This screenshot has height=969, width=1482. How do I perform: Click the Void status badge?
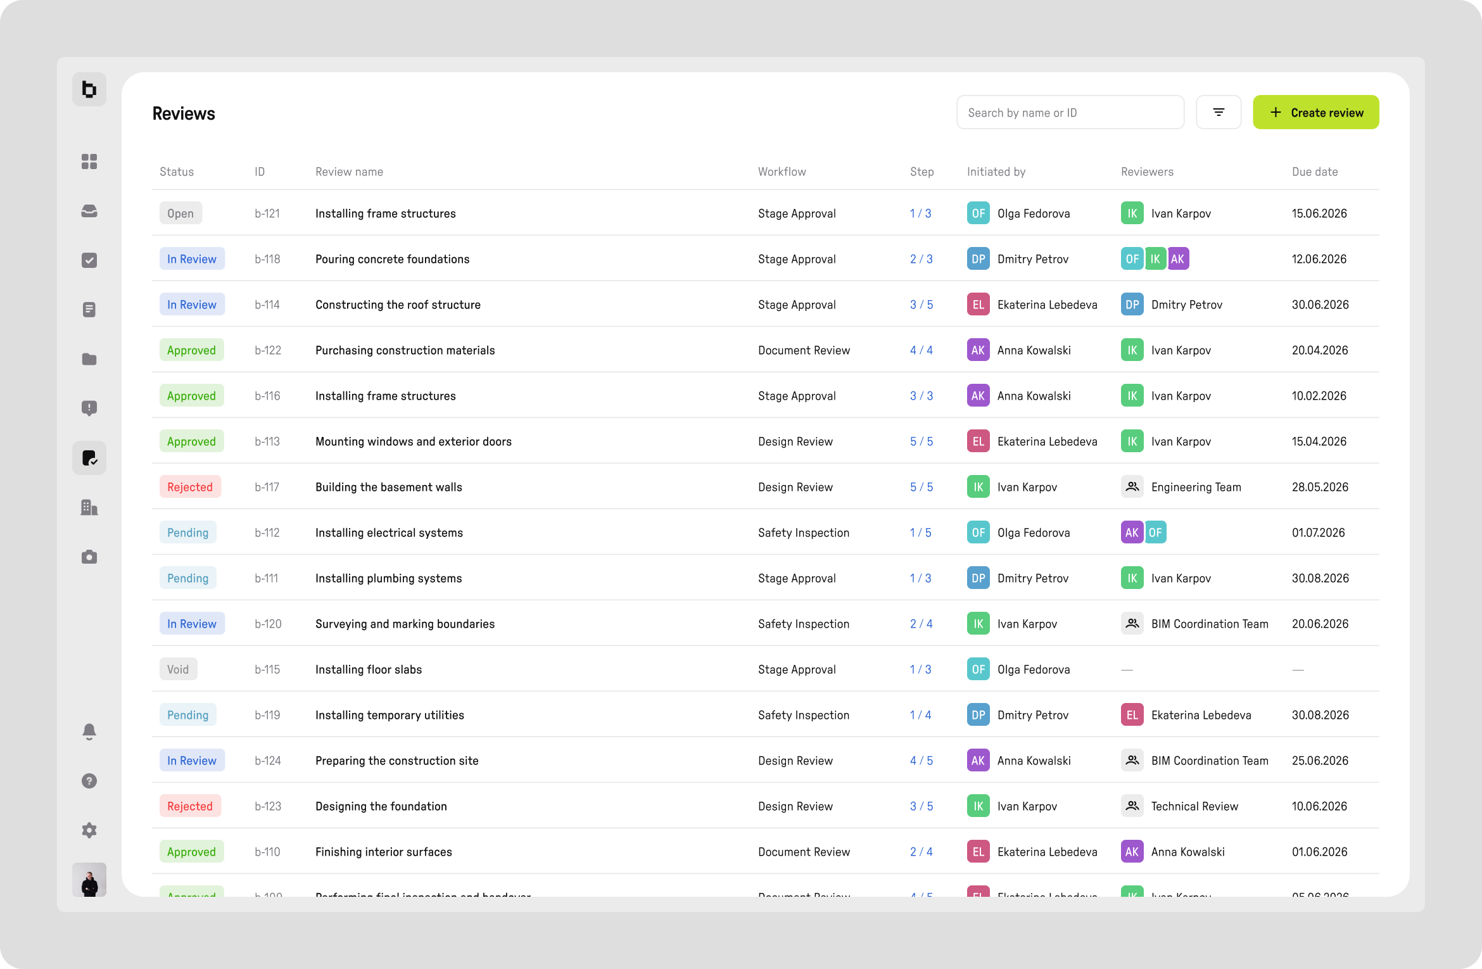pos(178,669)
